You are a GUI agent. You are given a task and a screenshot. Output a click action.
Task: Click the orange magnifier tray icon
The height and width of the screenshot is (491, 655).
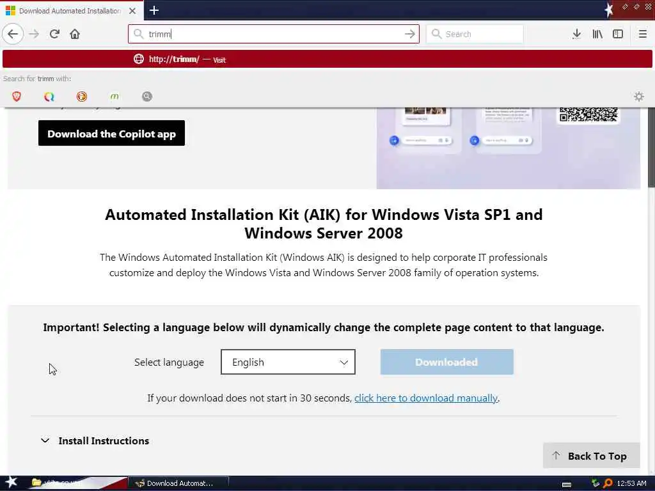(x=608, y=483)
